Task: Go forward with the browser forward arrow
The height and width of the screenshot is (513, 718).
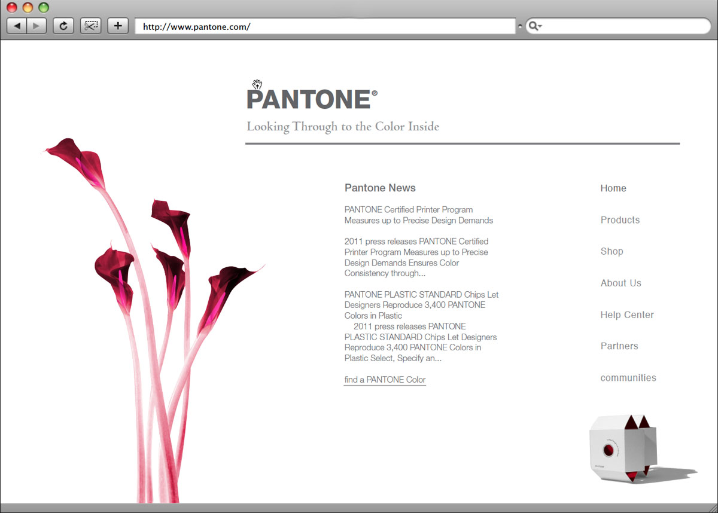Action: (36, 26)
